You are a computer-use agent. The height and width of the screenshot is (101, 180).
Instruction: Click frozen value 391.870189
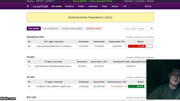pyautogui.click(x=99, y=66)
